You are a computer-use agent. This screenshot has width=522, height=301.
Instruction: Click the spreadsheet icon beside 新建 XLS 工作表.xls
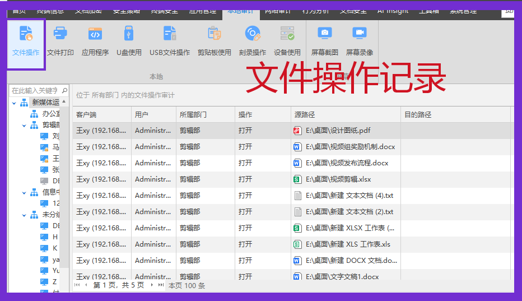[x=297, y=244]
